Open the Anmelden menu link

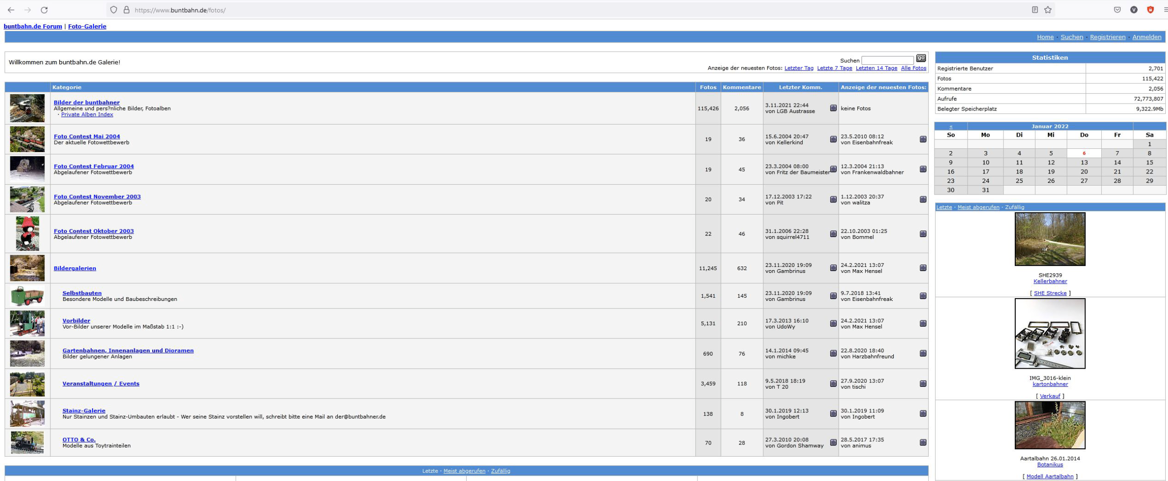tap(1147, 37)
